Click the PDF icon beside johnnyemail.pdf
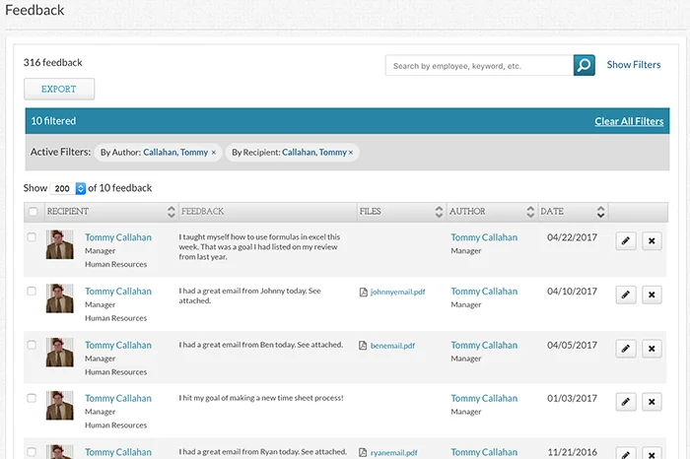The height and width of the screenshot is (459, 690). [364, 292]
